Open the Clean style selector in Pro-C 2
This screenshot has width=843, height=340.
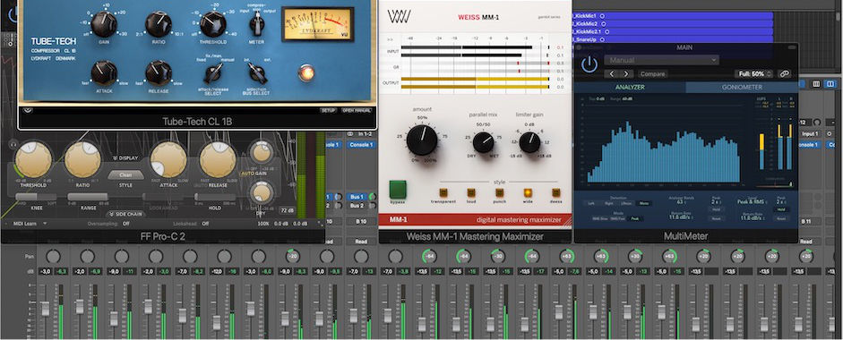tap(125, 175)
